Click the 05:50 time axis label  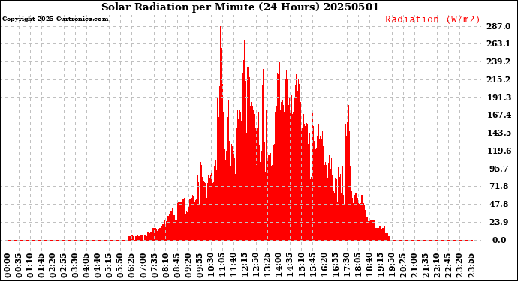tap(120, 266)
